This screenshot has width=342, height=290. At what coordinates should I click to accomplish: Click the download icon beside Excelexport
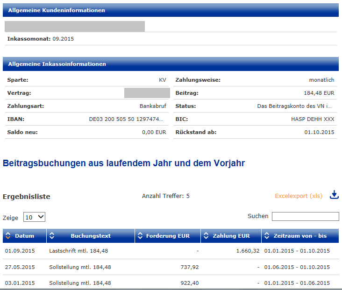(334, 195)
